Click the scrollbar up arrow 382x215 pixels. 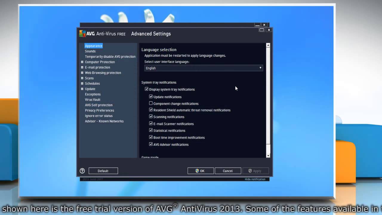[x=268, y=45]
